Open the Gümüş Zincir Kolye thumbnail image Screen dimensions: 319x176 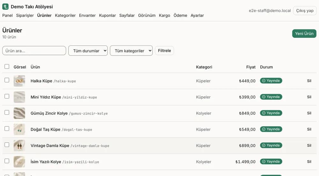pos(19,113)
